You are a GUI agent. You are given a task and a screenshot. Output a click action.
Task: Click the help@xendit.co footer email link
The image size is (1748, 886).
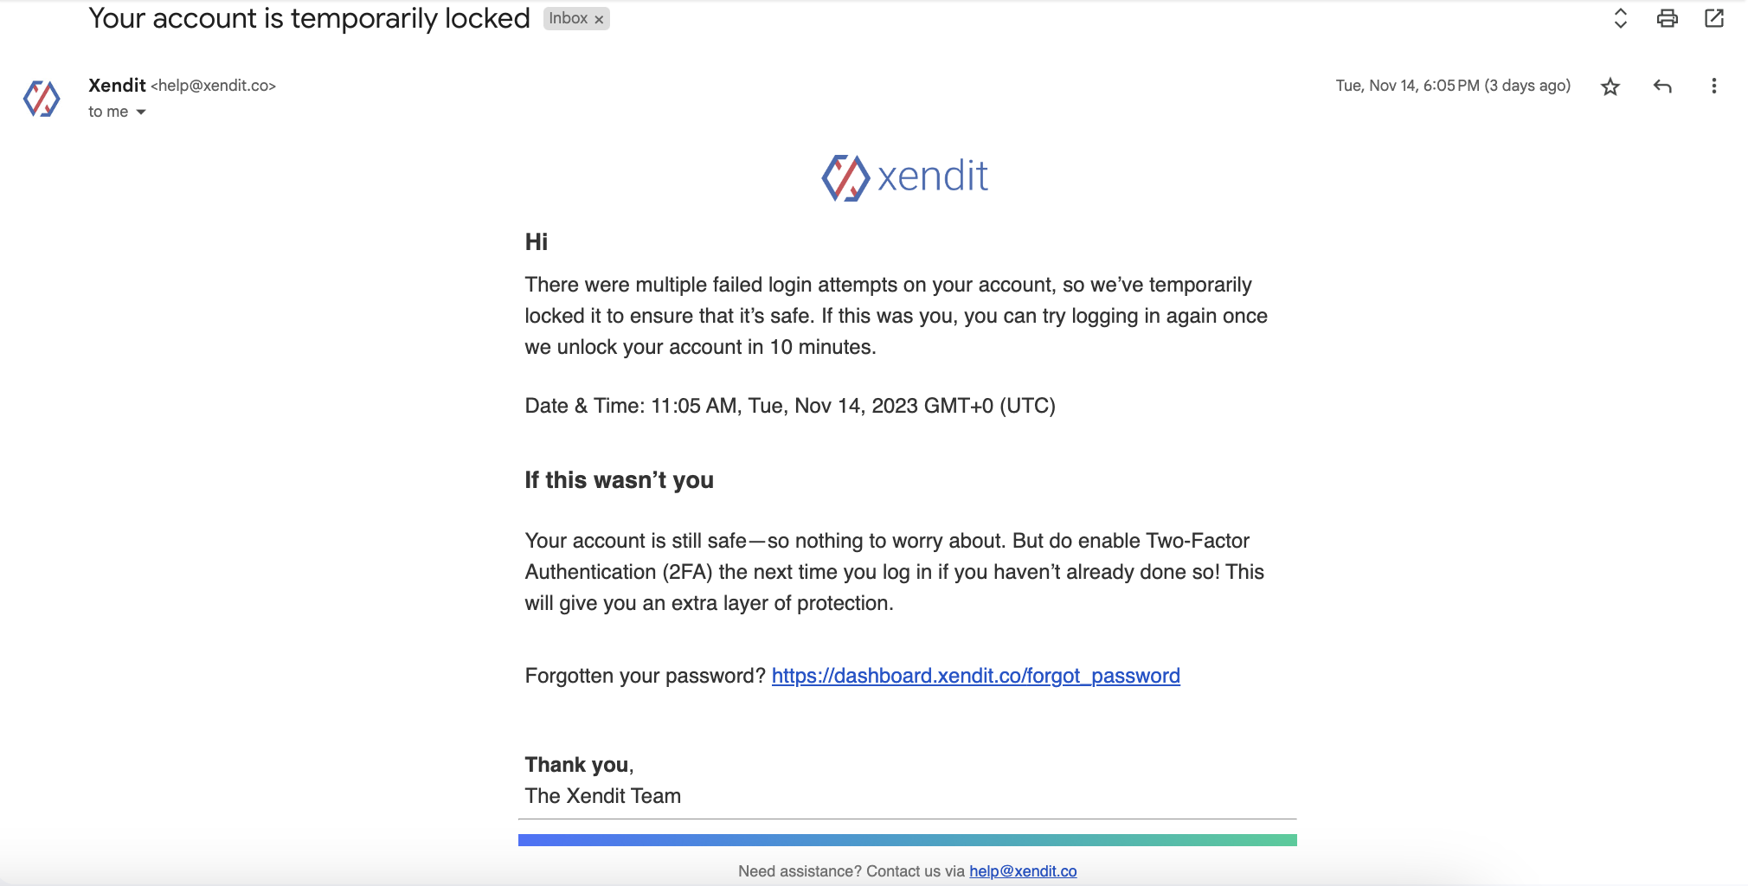(1023, 871)
